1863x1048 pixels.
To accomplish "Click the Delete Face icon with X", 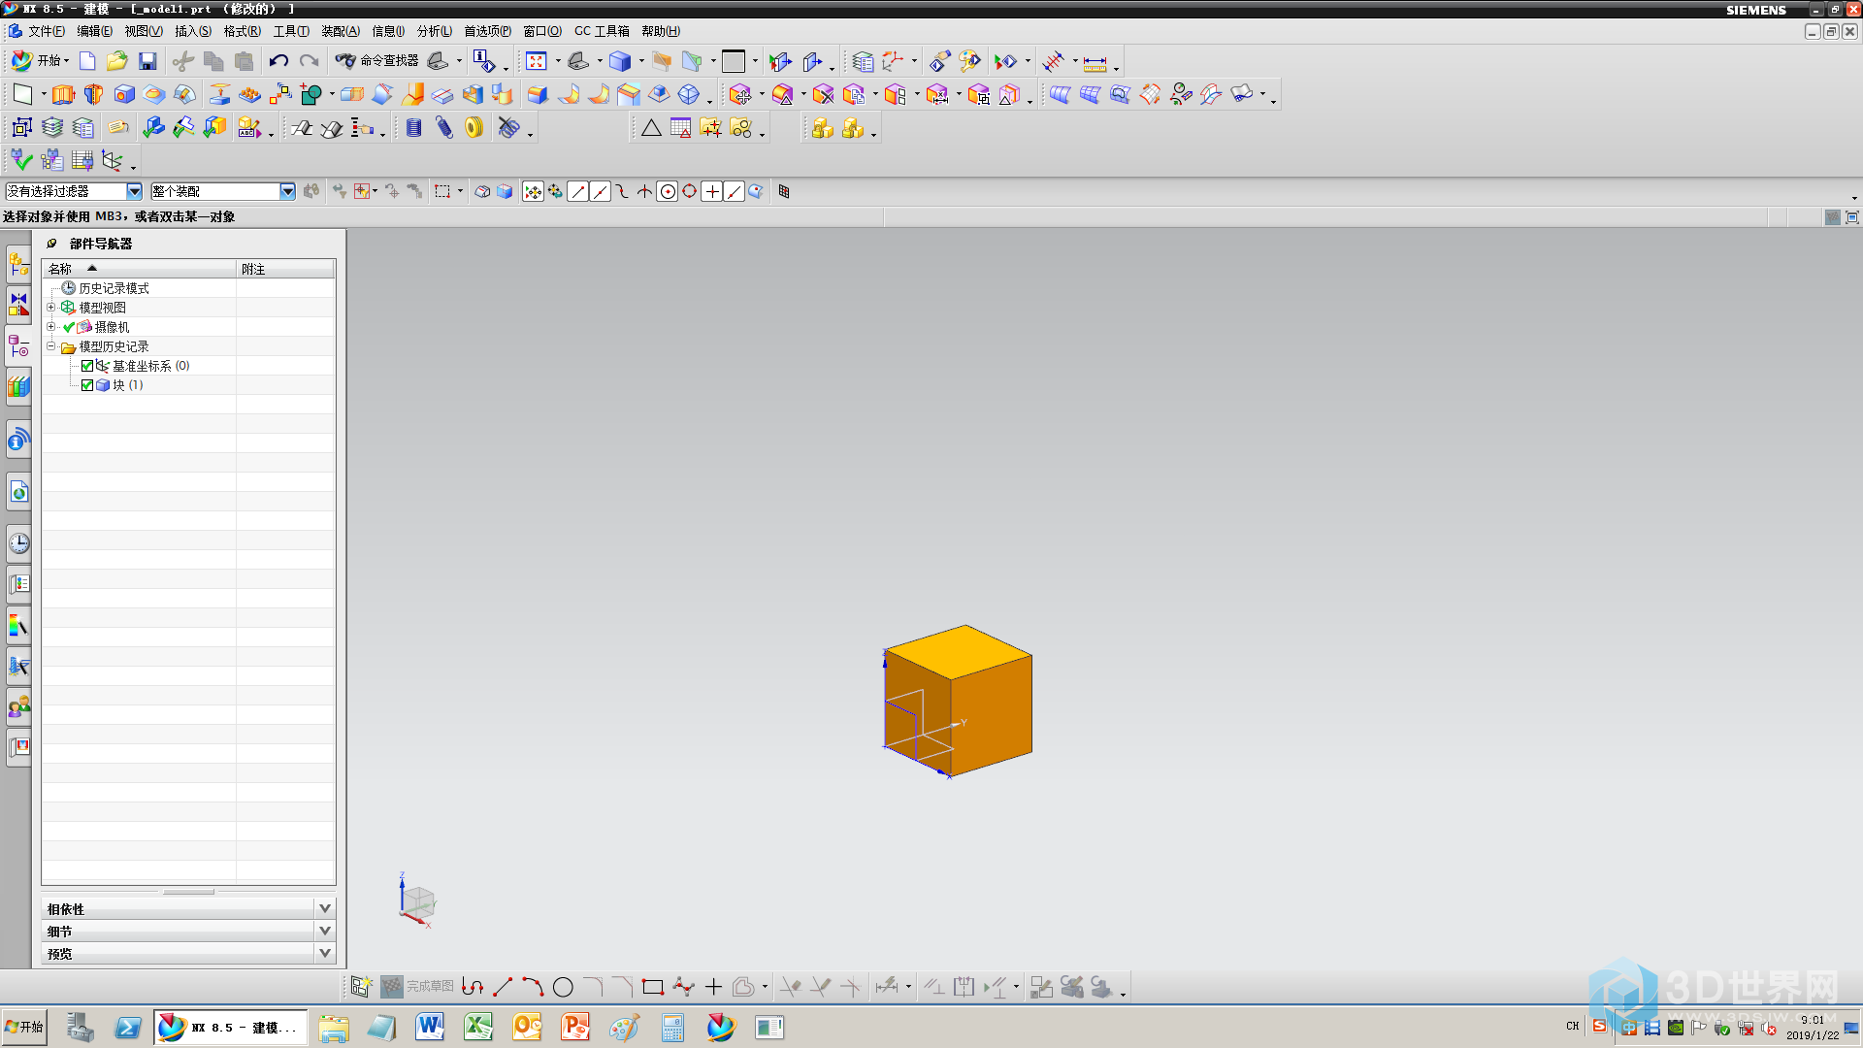I will tap(823, 94).
